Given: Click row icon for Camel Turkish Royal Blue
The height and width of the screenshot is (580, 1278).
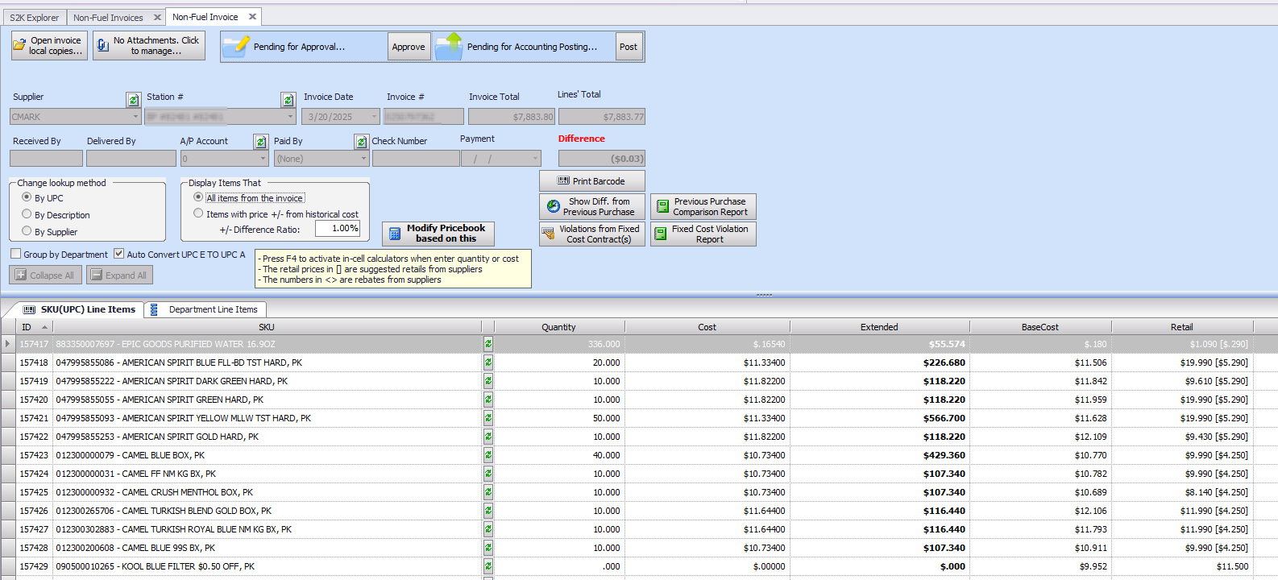Looking at the screenshot, I should coord(488,529).
